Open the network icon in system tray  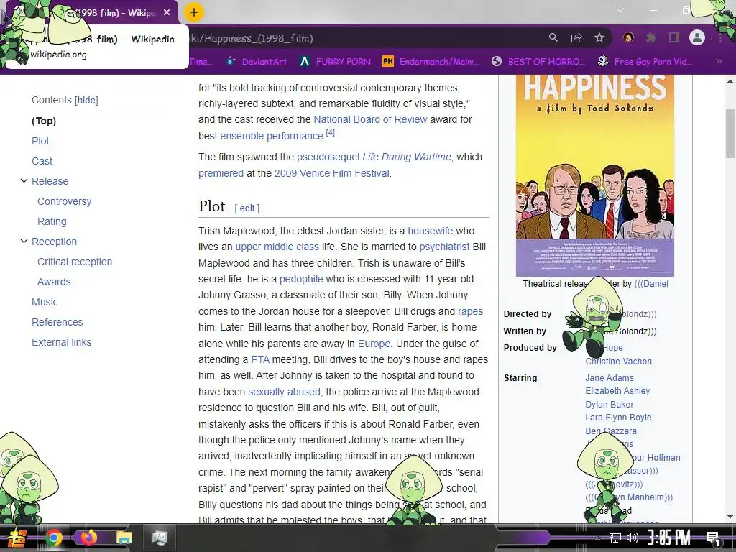(x=615, y=538)
